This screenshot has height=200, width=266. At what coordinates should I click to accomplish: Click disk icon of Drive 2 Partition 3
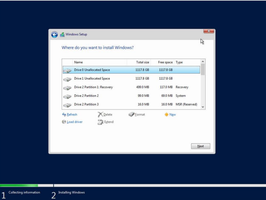[x=67, y=105]
